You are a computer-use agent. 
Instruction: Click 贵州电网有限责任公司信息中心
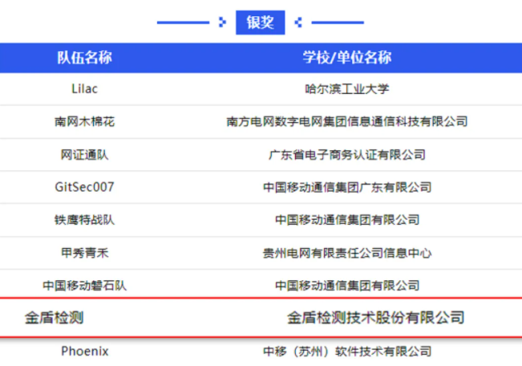(346, 253)
